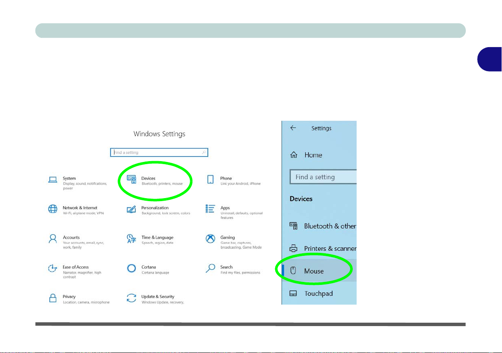Open Ease of Access icon

(53, 268)
